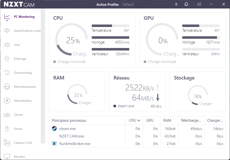Click the Jeux gamepad icon
The image size is (230, 160).
click(x=7, y=45)
